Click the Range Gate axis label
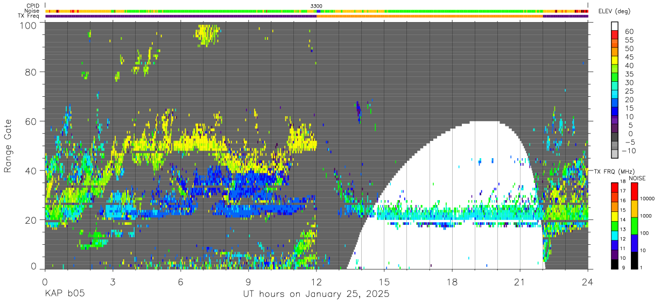The width and height of the screenshot is (661, 305). 8,145
